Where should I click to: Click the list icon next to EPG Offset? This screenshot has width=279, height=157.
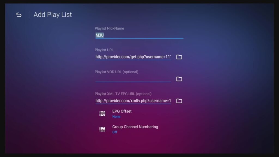pyautogui.click(x=102, y=114)
